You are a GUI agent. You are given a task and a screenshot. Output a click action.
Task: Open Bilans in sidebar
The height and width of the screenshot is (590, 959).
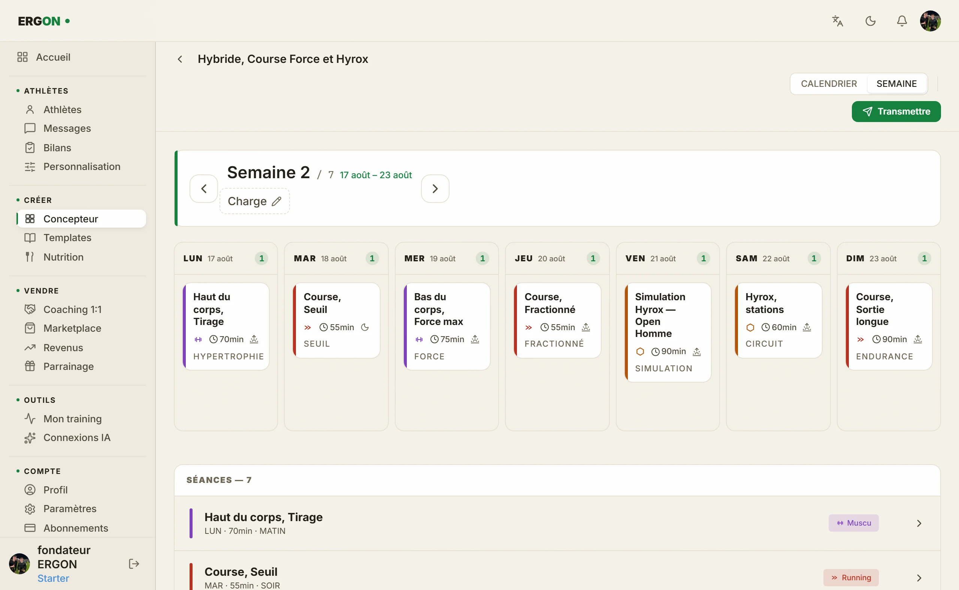pyautogui.click(x=81, y=148)
